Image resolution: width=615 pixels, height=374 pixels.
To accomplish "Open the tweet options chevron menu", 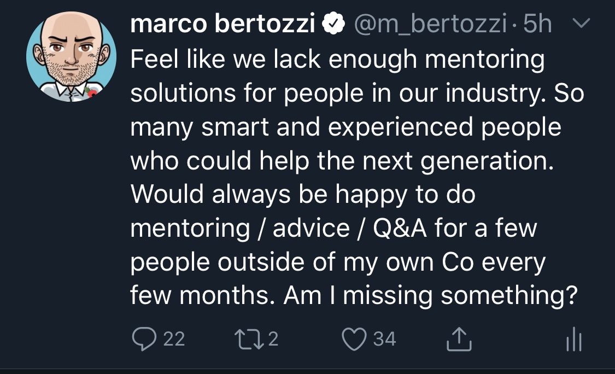I will [584, 24].
